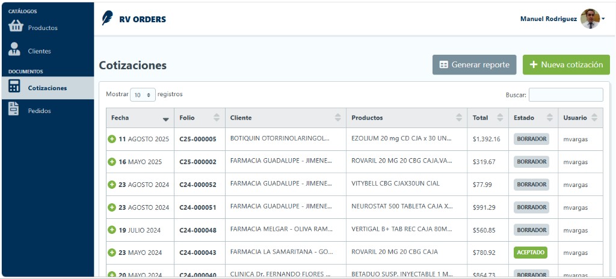Sort table by Cliente column
Viewport: 616px width, 279px height.
(x=286, y=118)
